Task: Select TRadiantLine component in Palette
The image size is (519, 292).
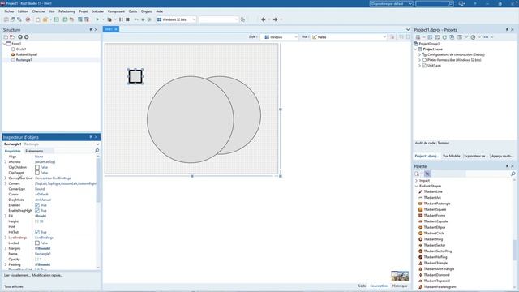Action: 433,191
